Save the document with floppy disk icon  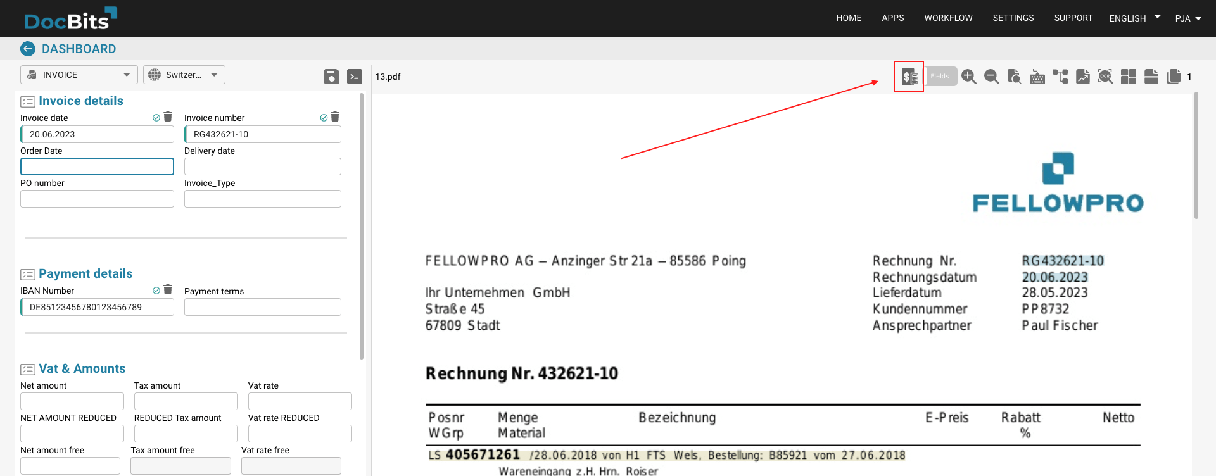pos(332,77)
